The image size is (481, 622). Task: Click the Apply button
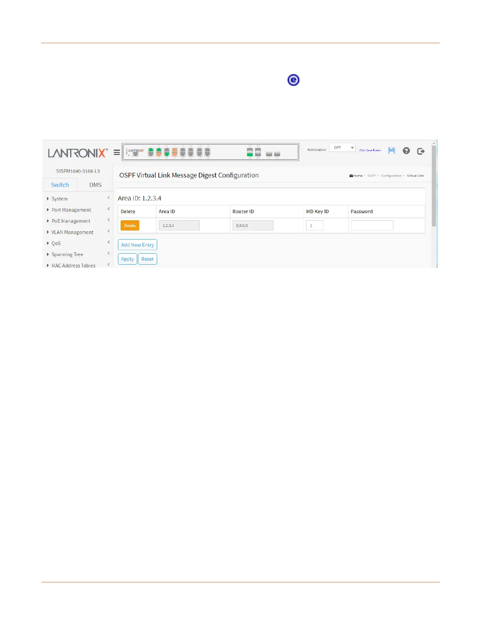127,259
